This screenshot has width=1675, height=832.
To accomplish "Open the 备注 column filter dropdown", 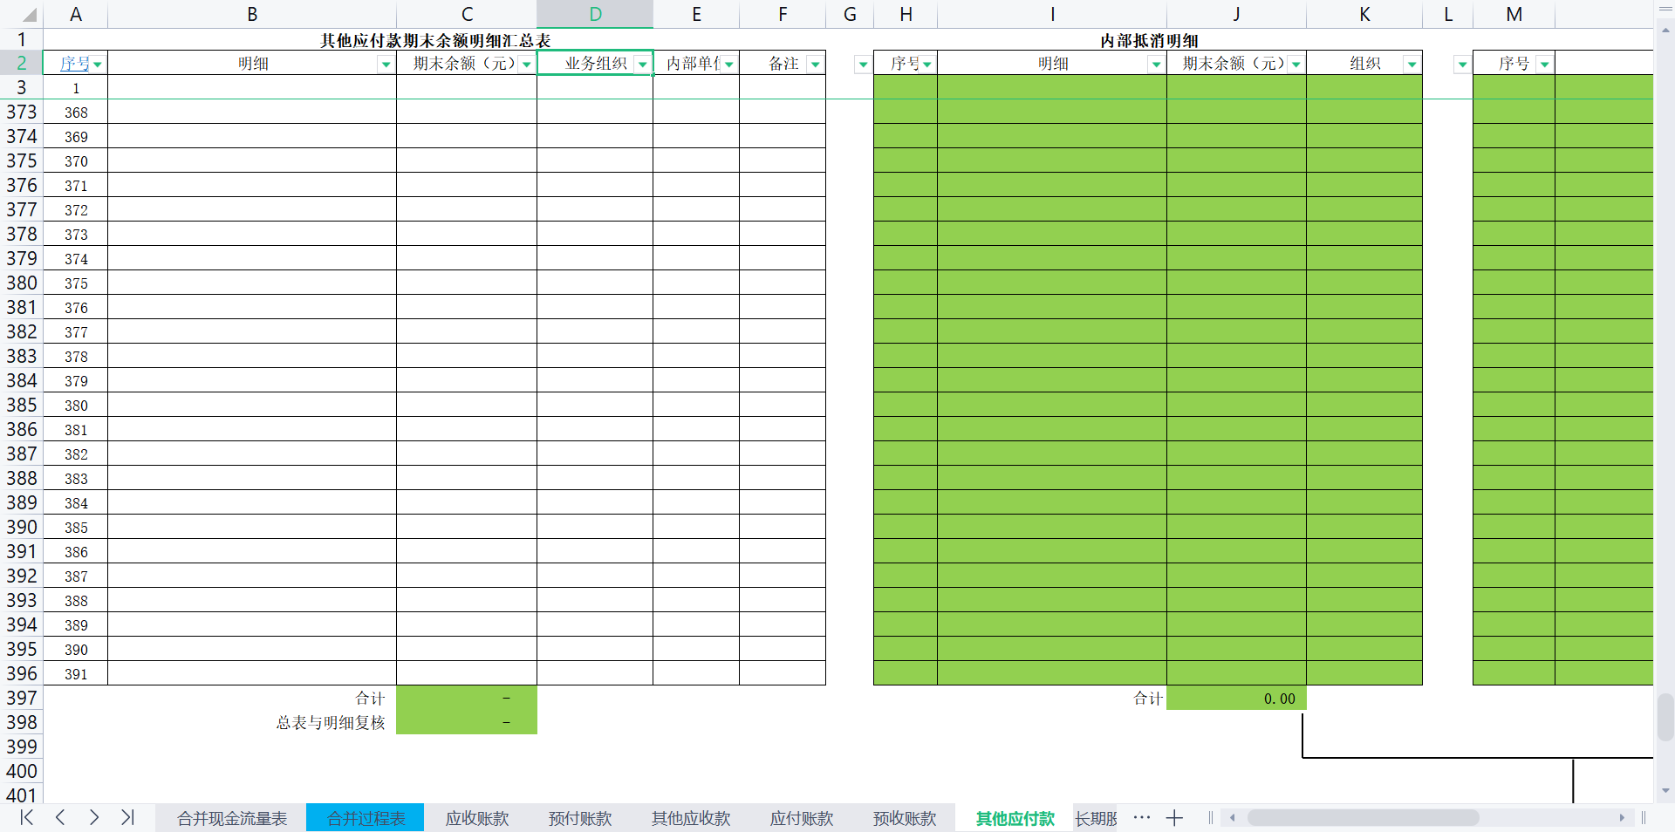I will (x=815, y=64).
